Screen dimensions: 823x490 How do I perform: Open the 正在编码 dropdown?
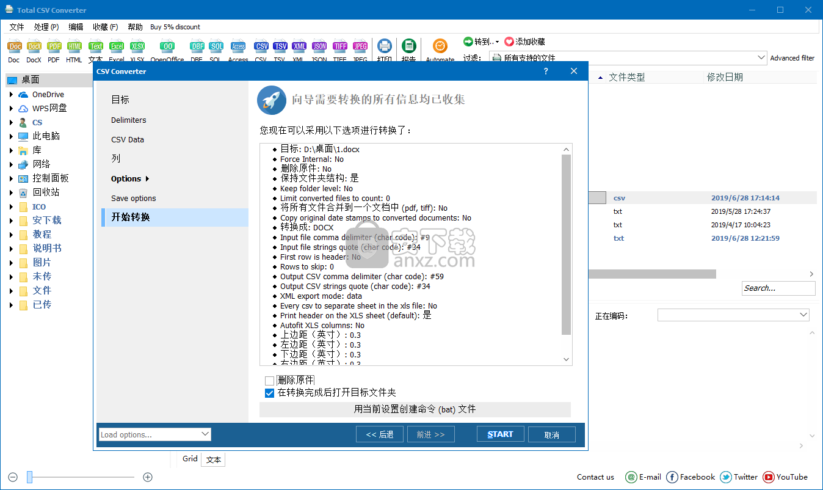click(x=733, y=315)
